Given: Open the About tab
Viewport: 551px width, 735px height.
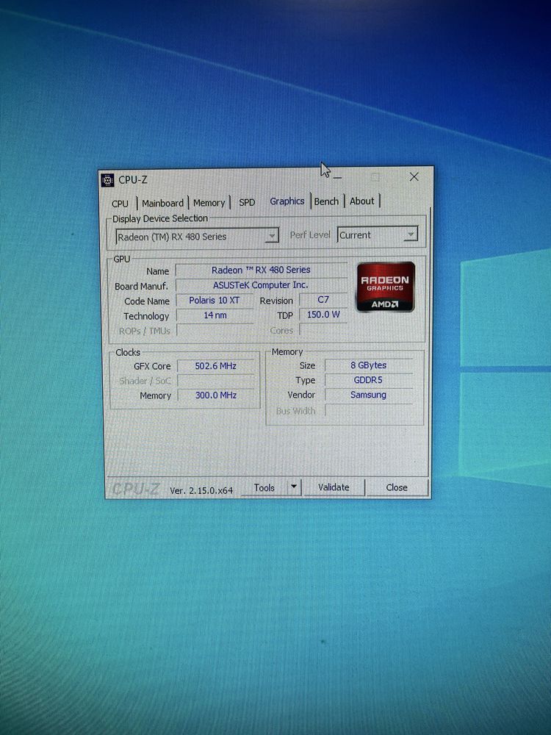Looking at the screenshot, I should coord(361,201).
